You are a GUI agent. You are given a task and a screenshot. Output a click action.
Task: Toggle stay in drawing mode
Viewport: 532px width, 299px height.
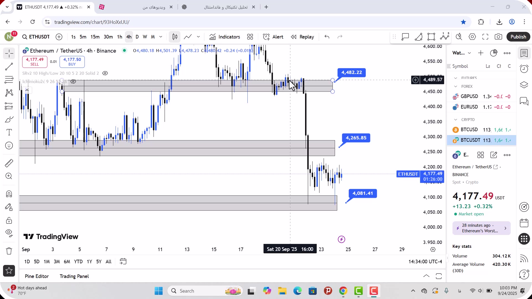click(x=9, y=207)
